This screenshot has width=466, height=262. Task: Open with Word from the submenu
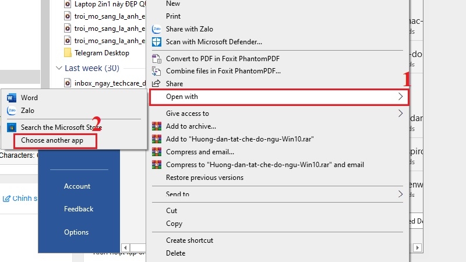tap(29, 98)
